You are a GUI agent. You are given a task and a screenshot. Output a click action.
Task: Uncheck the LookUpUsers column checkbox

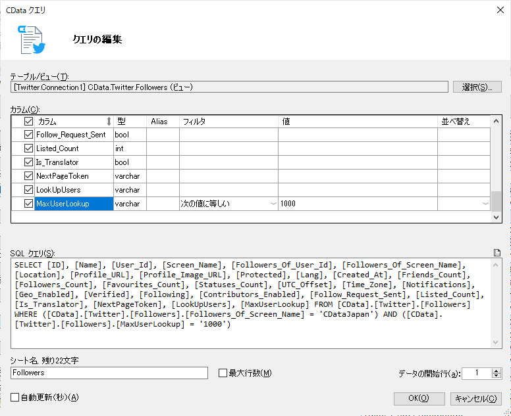tap(28, 190)
